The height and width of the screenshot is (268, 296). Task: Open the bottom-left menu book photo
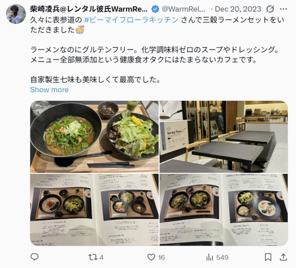pyautogui.click(x=95, y=210)
